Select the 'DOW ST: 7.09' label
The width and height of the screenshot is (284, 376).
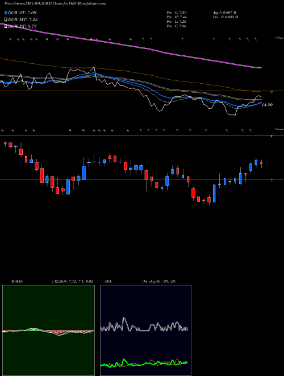coord(22,13)
